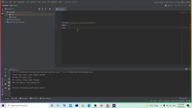Toggle soft-wrap in Run console
The height and width of the screenshot is (108, 192).
(x=9, y=79)
